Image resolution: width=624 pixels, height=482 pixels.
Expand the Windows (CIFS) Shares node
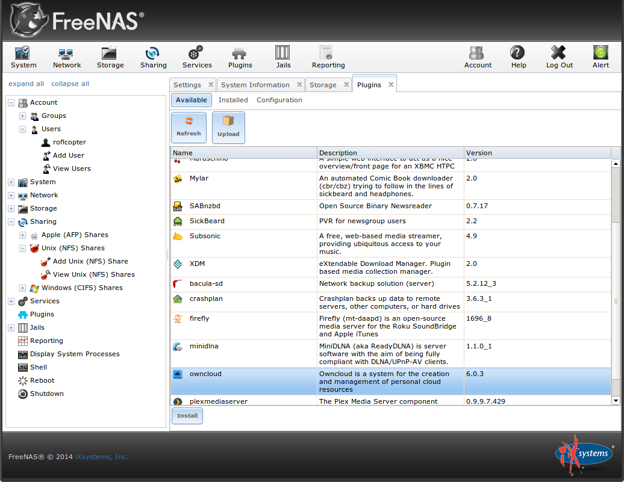[23, 288]
